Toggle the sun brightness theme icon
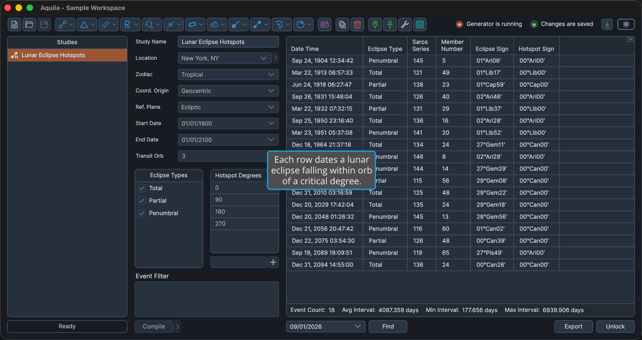Image resolution: width=642 pixels, height=340 pixels. point(626,24)
